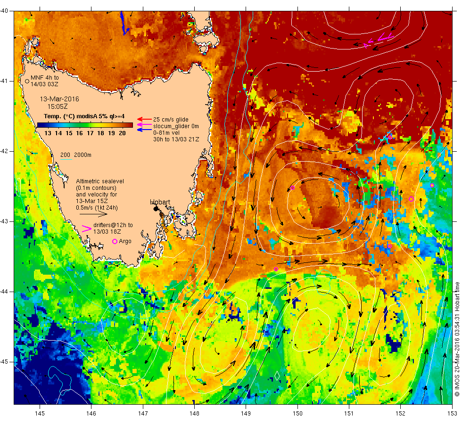Click the '(0.1m contours)' text
Image resolution: width=462 pixels, height=424 pixels.
(x=96, y=188)
